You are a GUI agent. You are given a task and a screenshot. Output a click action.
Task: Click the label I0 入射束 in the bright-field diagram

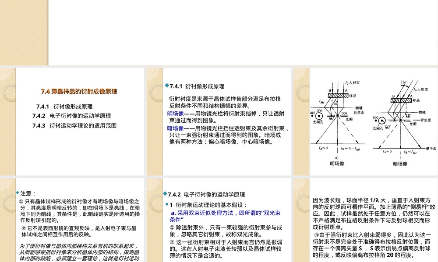(x=352, y=83)
